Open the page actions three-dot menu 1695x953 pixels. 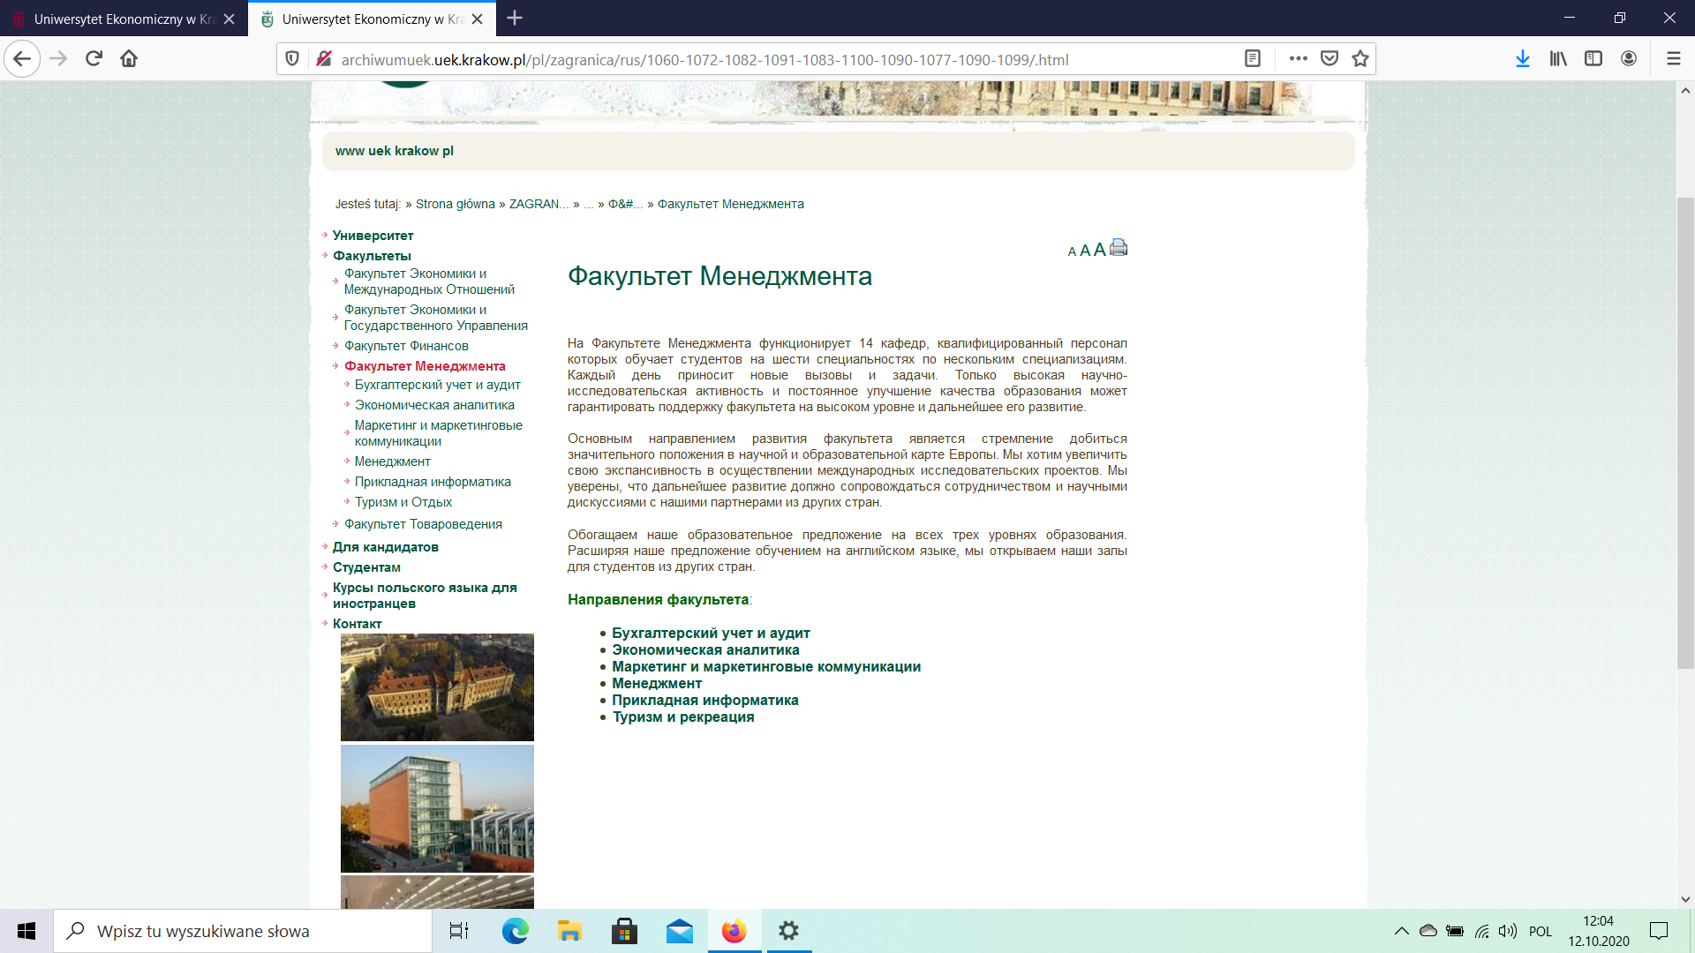(x=1298, y=59)
